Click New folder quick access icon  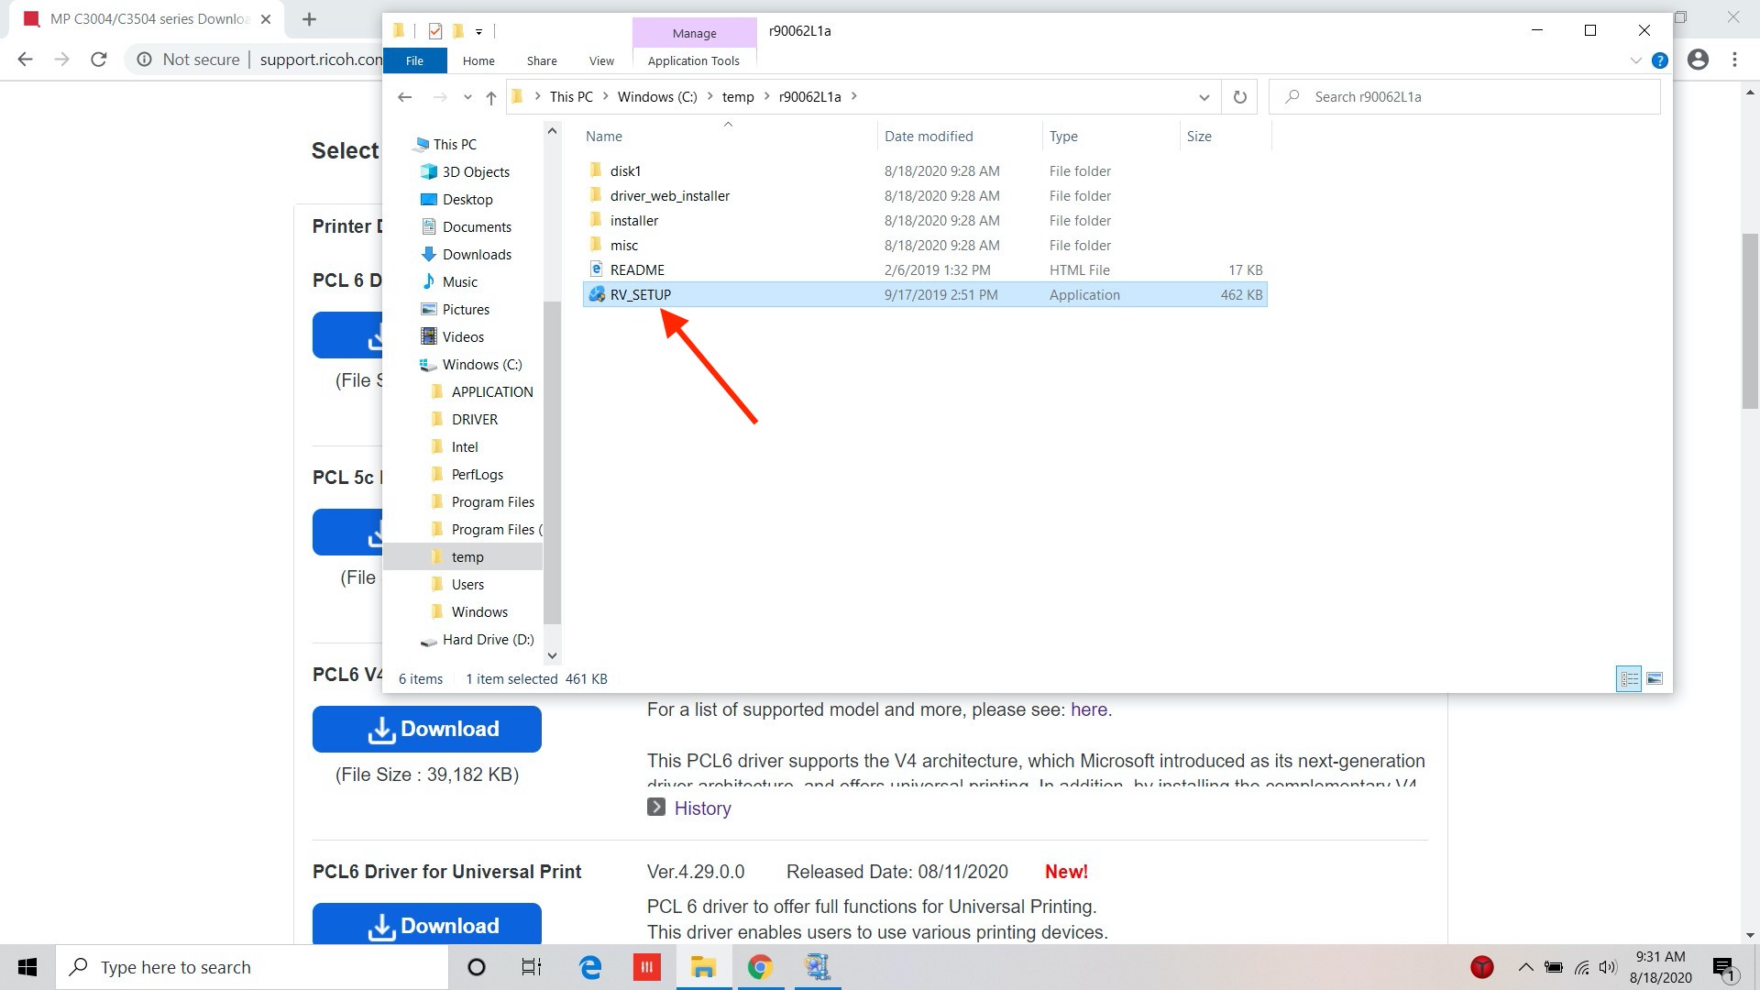pyautogui.click(x=458, y=31)
